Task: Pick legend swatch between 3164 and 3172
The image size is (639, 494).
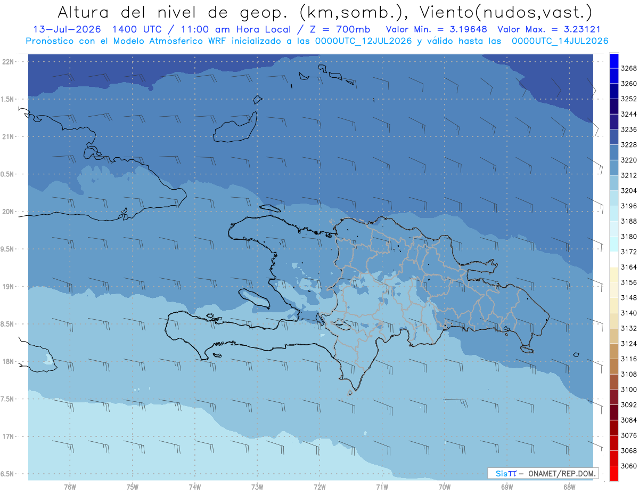Action: point(614,260)
